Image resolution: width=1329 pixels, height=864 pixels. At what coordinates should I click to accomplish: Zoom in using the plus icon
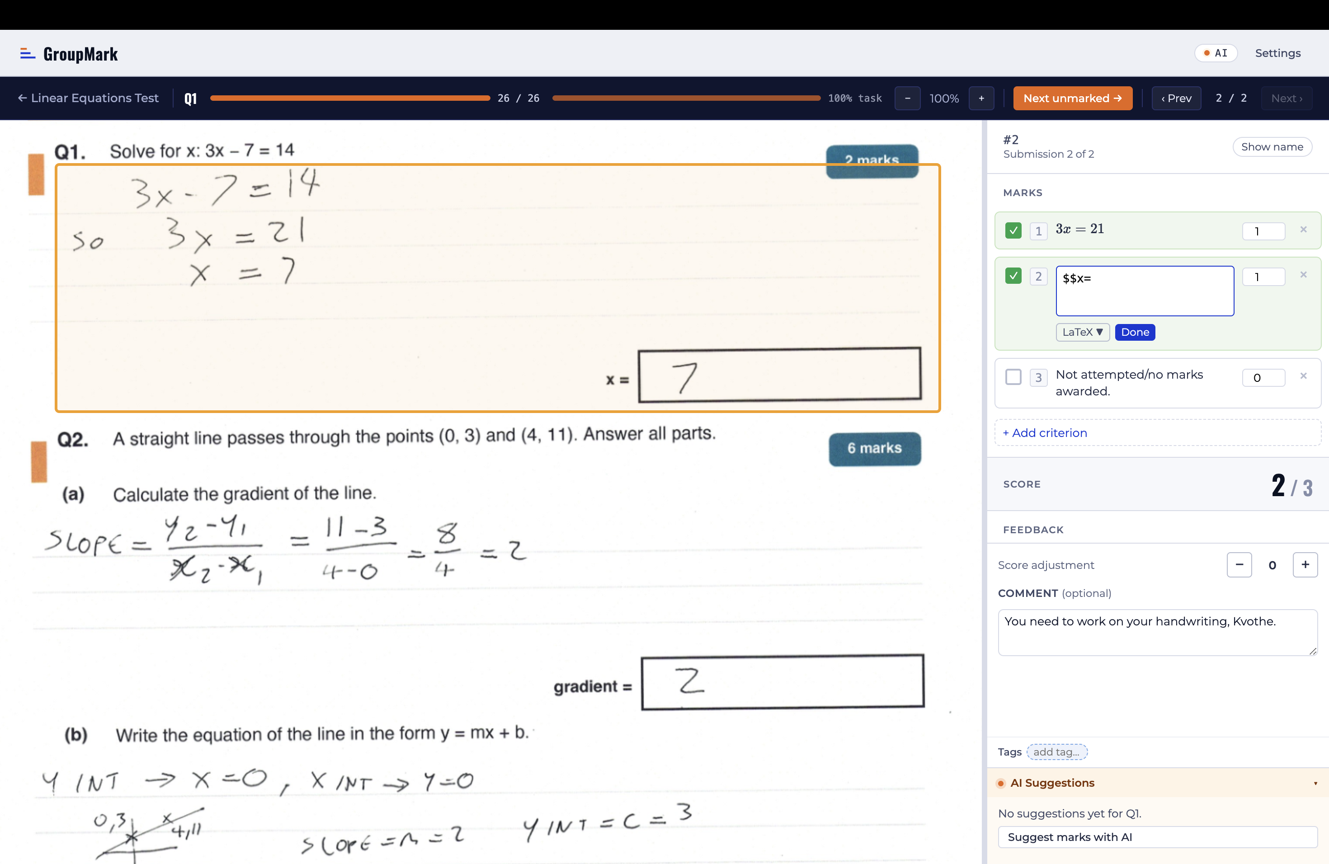pyautogui.click(x=982, y=98)
